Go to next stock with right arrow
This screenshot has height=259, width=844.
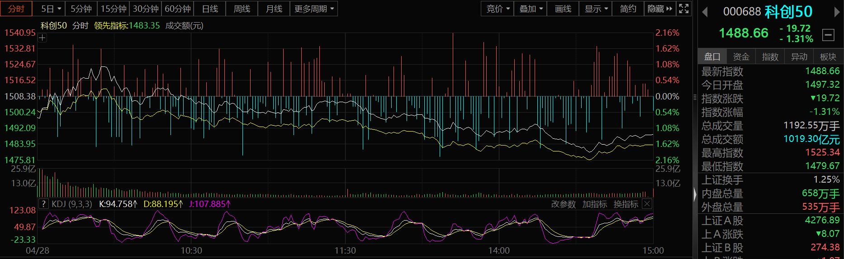[837, 12]
